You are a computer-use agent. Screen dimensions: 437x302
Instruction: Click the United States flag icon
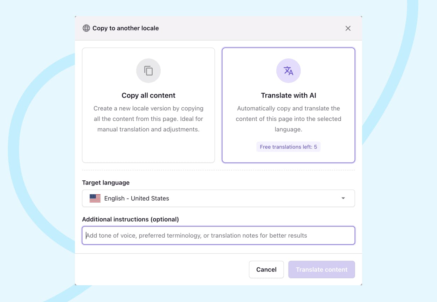95,198
